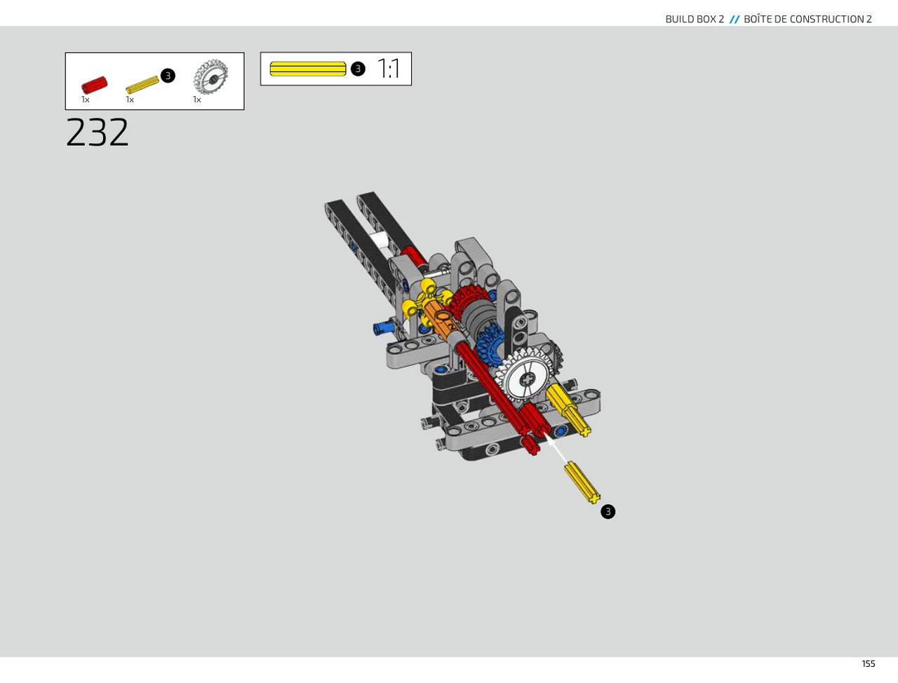Click the loose yellow axle being inserted
The height and width of the screenshot is (683, 898).
point(582,482)
